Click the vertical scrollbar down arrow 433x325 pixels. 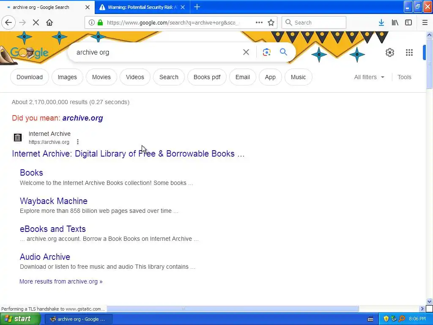(x=429, y=301)
